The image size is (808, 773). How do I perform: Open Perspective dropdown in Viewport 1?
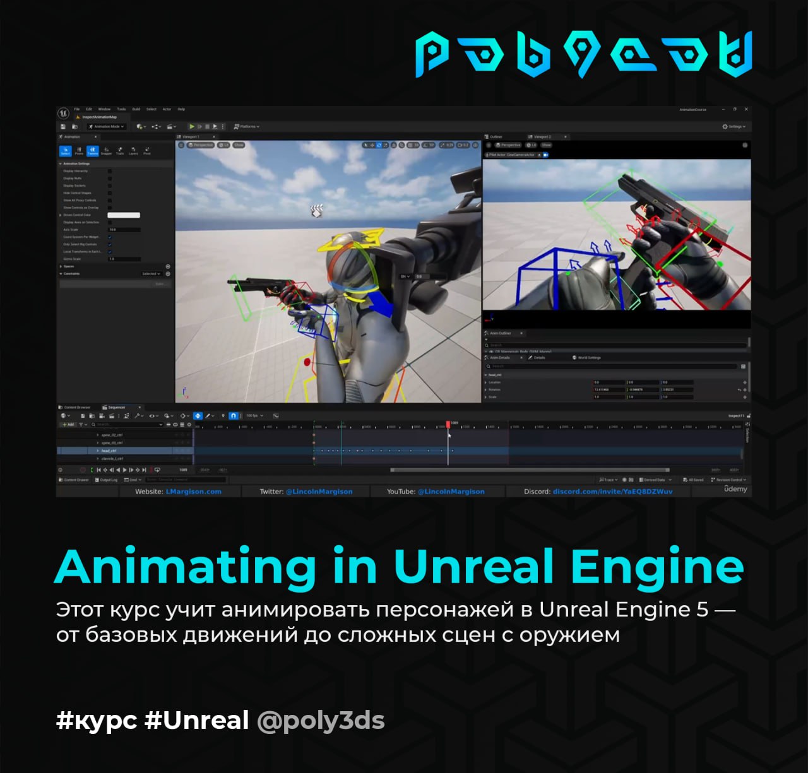(201, 145)
